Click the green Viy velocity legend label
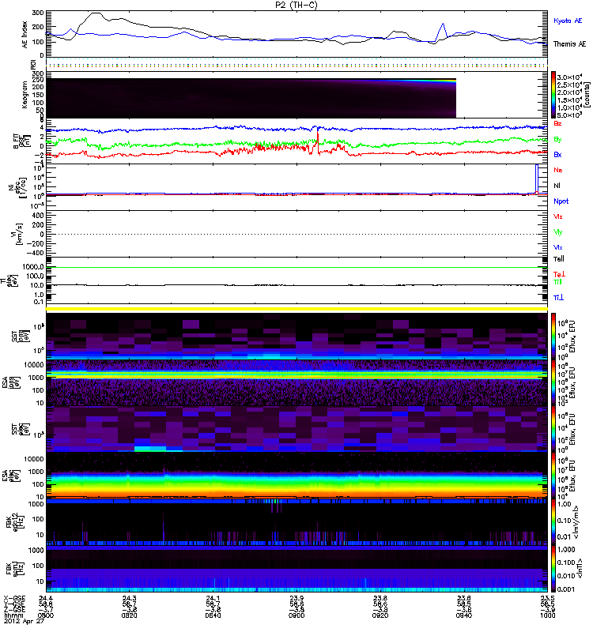The height and width of the screenshot is (632, 593). point(558,231)
